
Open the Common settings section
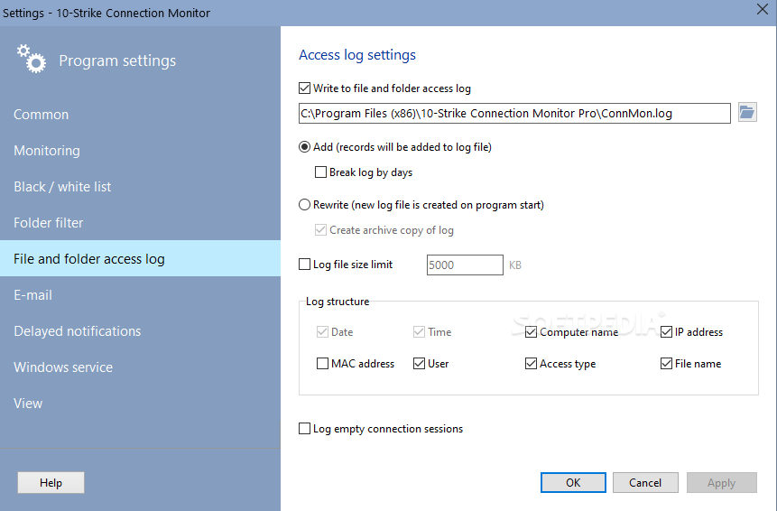[x=140, y=115]
